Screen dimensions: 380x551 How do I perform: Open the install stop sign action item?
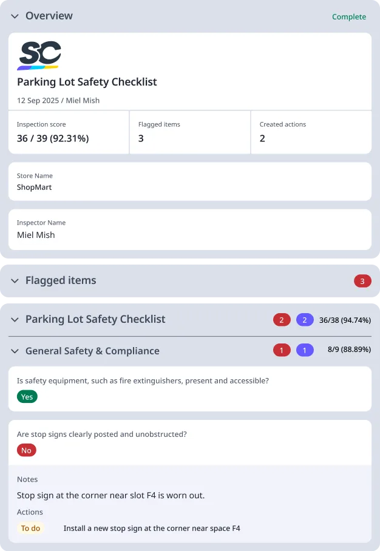pos(152,528)
